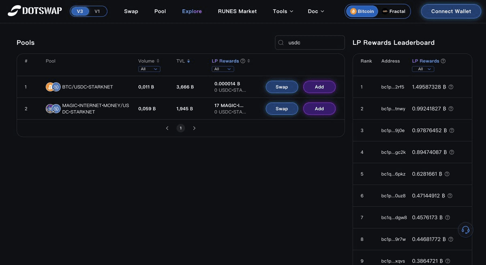Click info icon next to 0.89474087 reward
The width and height of the screenshot is (486, 265).
[x=452, y=152]
